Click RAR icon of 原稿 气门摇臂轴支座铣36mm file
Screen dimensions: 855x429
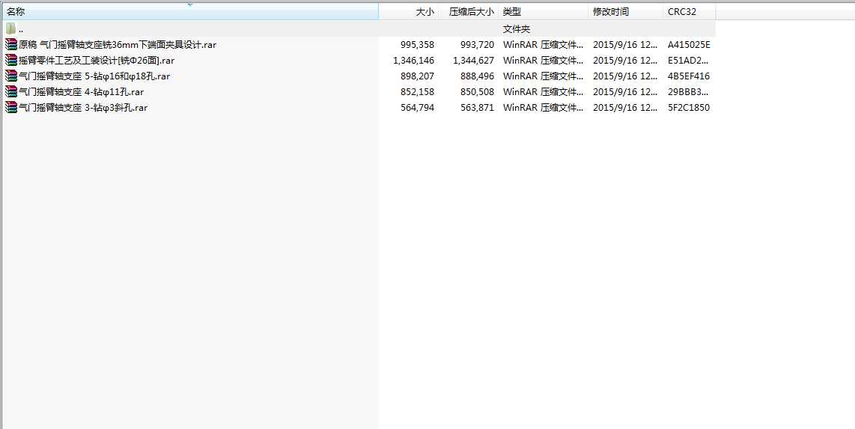point(11,45)
